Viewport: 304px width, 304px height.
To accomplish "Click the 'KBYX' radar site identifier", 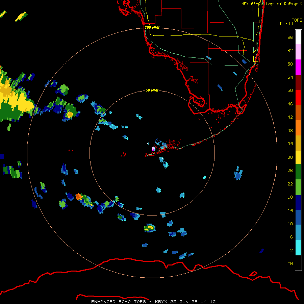I will 161,302.
